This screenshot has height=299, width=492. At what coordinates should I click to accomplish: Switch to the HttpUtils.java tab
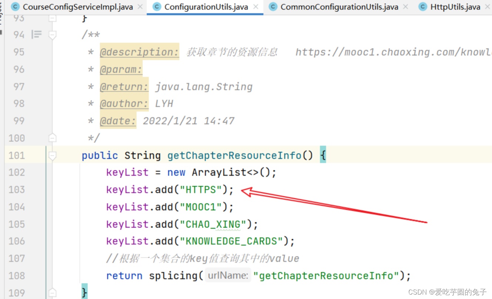(455, 7)
